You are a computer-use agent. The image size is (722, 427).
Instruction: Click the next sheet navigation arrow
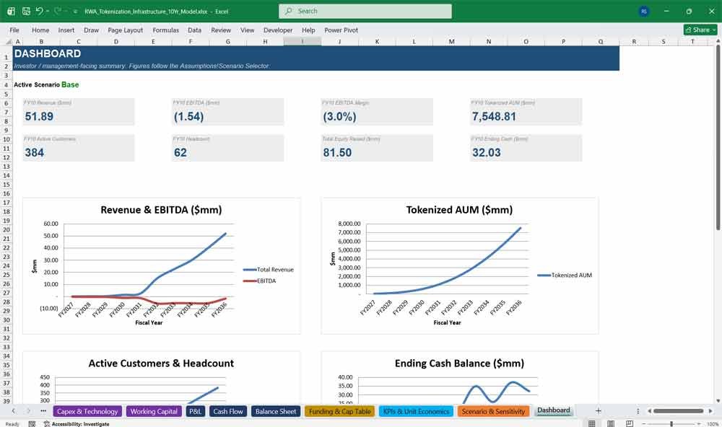tap(29, 411)
